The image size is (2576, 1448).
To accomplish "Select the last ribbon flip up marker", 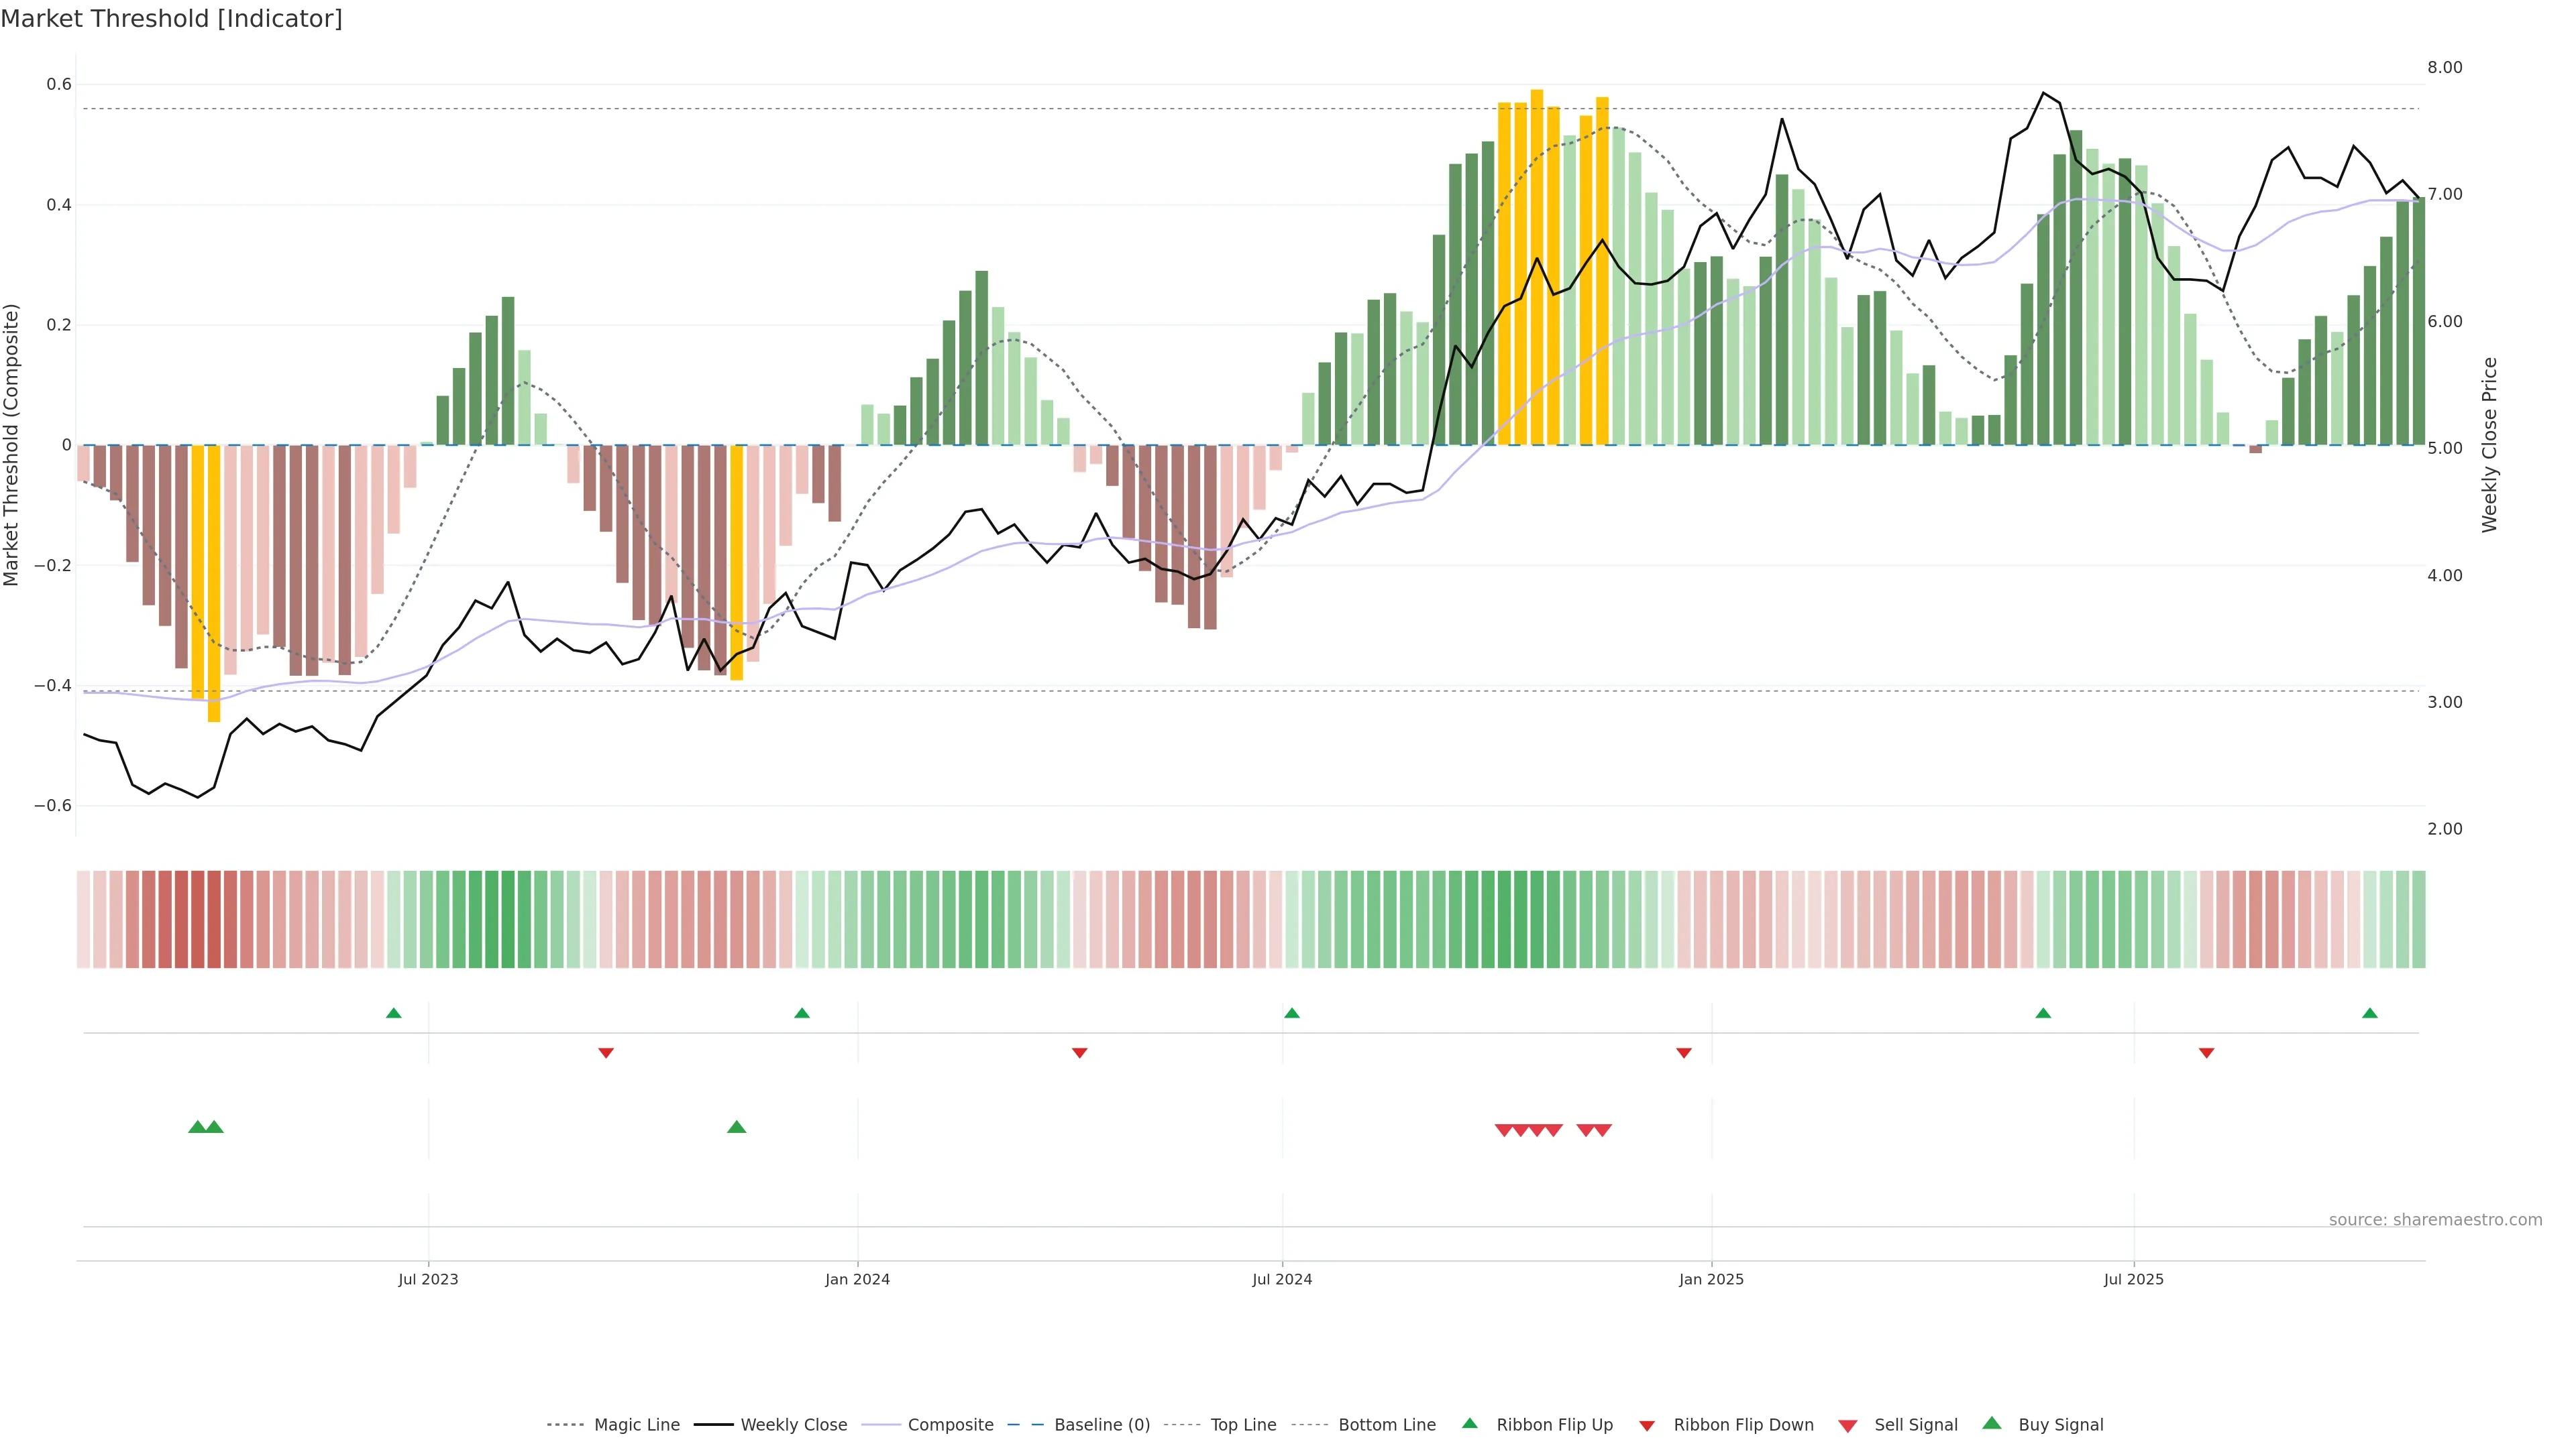I will (2369, 1014).
